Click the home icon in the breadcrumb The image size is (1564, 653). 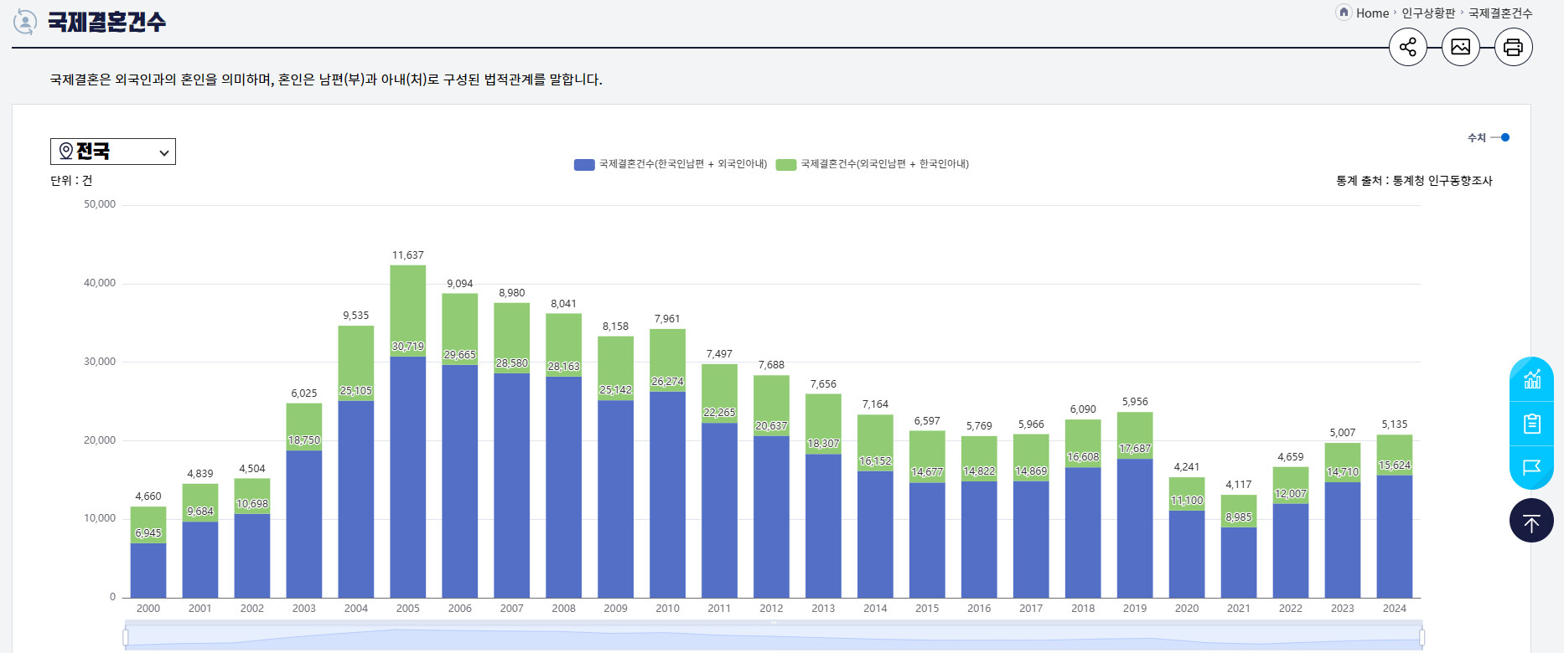1344,13
